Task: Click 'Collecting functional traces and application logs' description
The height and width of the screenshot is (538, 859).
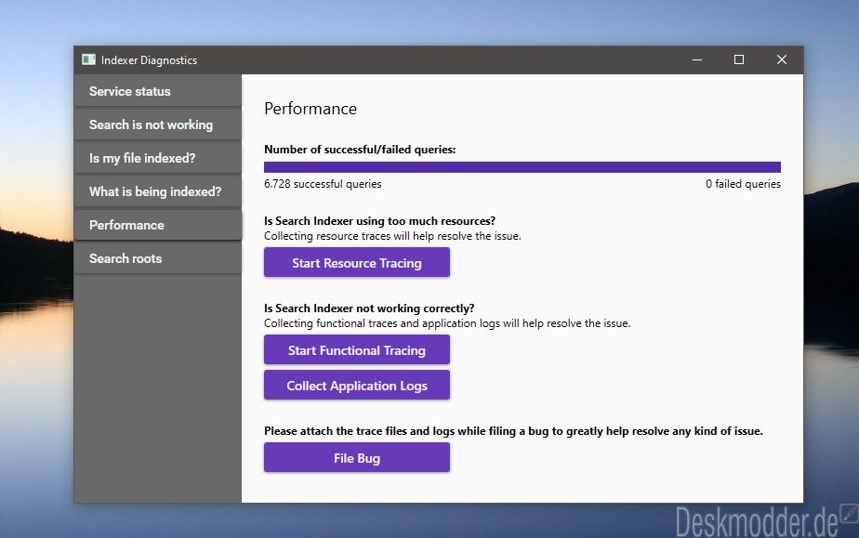Action: tap(447, 323)
